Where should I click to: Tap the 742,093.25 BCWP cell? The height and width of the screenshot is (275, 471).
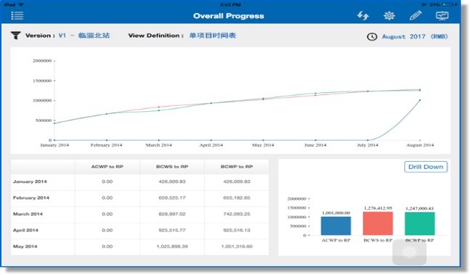point(237,214)
